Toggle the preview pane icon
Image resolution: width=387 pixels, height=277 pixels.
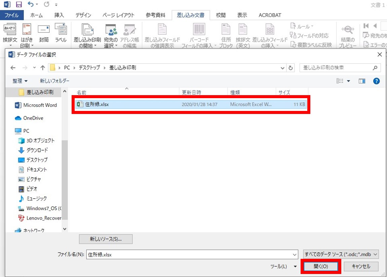pyautogui.click(x=362, y=81)
